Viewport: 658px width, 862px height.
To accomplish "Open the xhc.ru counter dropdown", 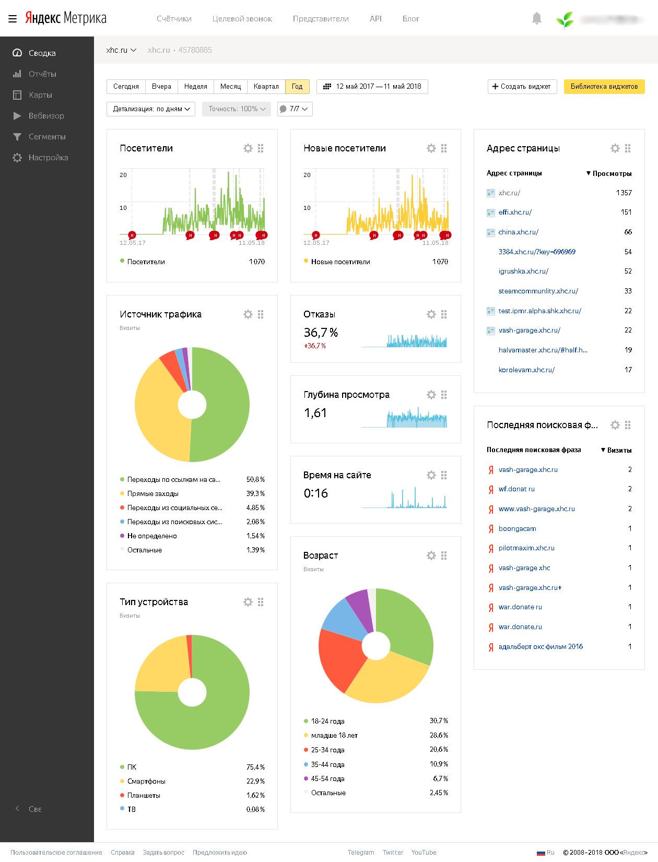I will [121, 50].
